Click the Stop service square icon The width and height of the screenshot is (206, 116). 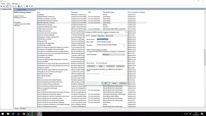pyautogui.click(x=27, y=6)
